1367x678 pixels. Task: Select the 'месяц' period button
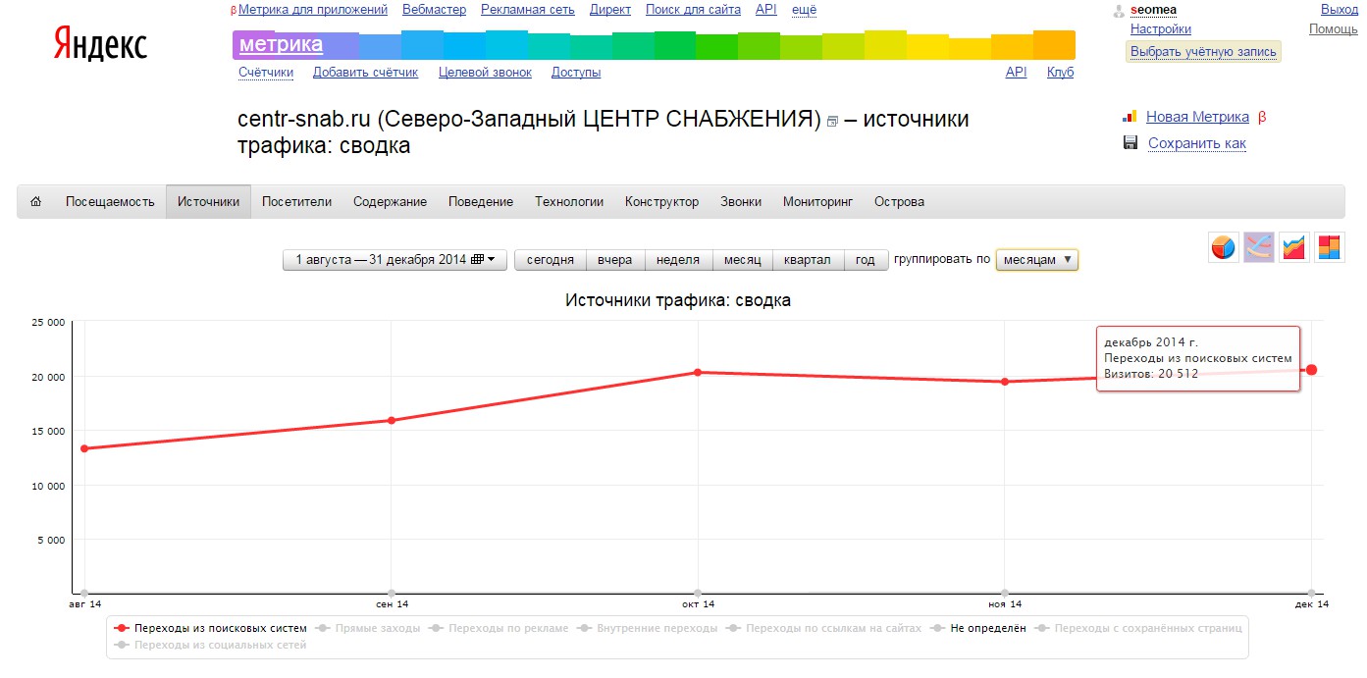pos(742,260)
